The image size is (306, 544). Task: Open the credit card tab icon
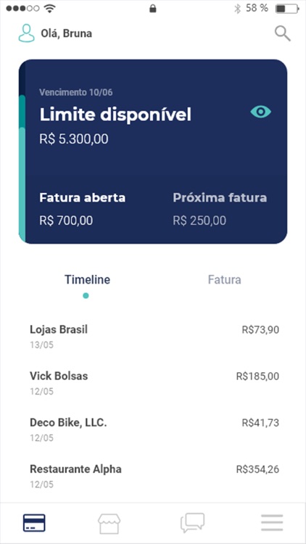[x=34, y=523]
